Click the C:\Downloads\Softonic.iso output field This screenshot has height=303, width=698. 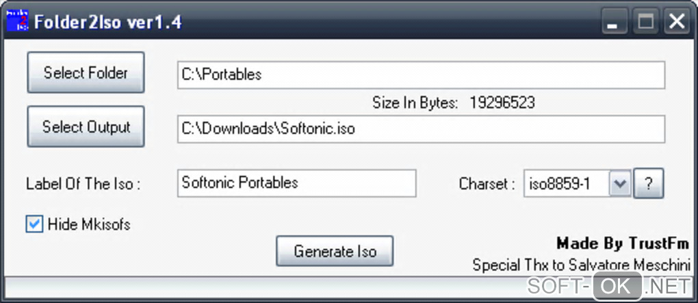[x=420, y=128]
